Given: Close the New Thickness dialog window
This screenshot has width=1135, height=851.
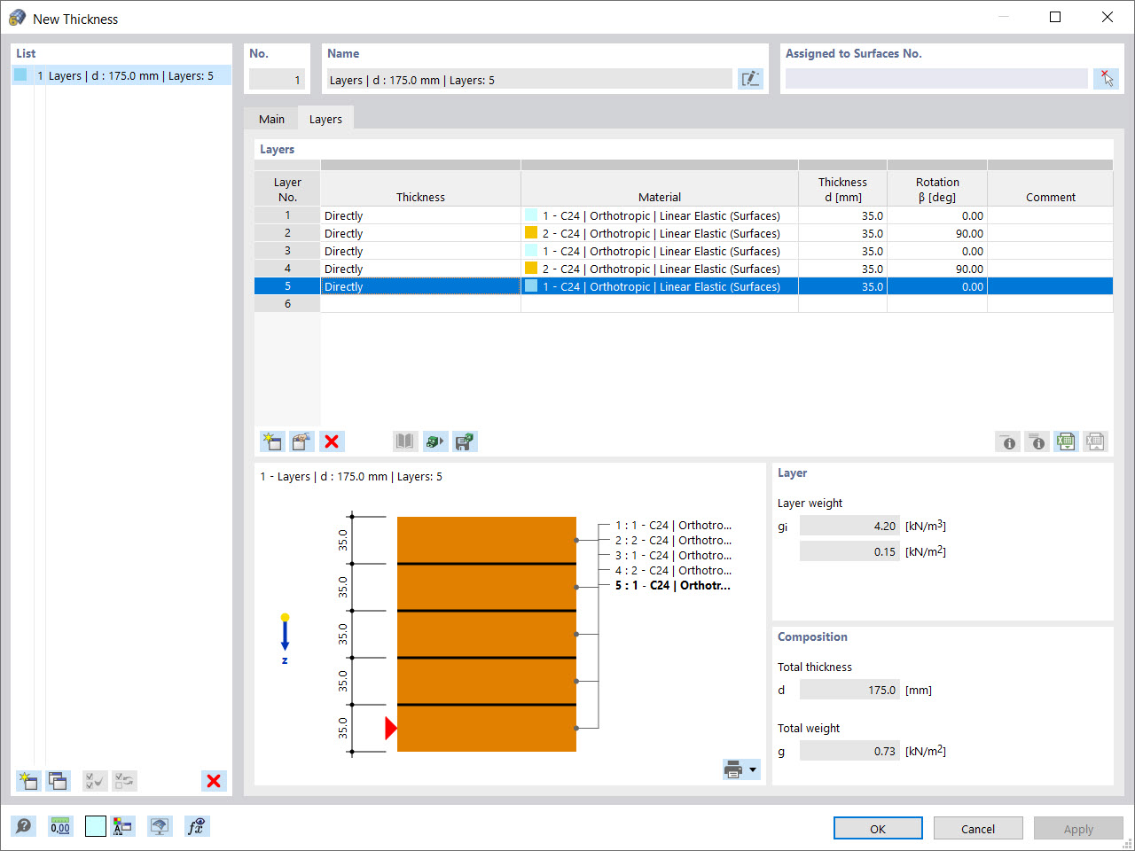Looking at the screenshot, I should click(x=1108, y=17).
